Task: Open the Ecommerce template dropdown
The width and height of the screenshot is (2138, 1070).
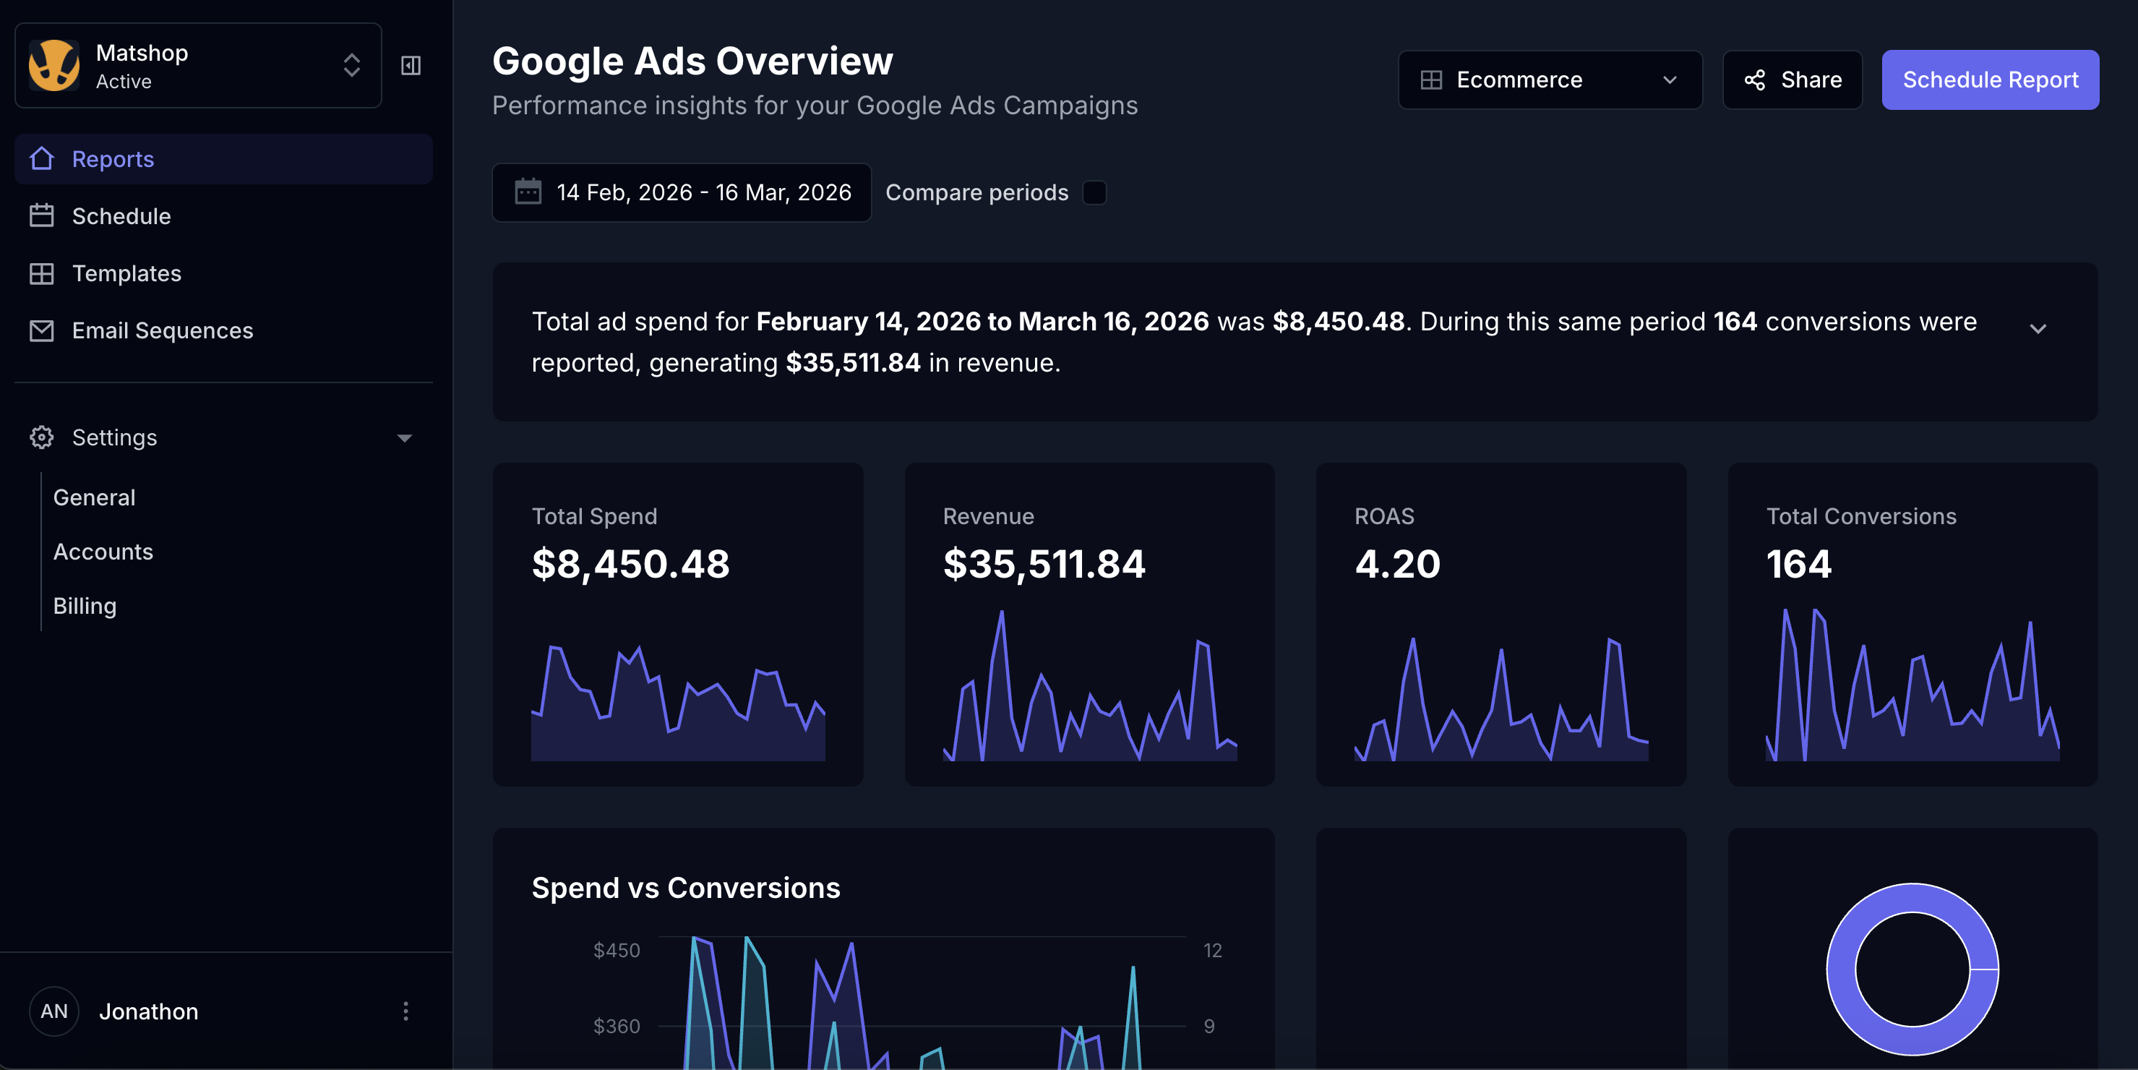Action: [1550, 80]
